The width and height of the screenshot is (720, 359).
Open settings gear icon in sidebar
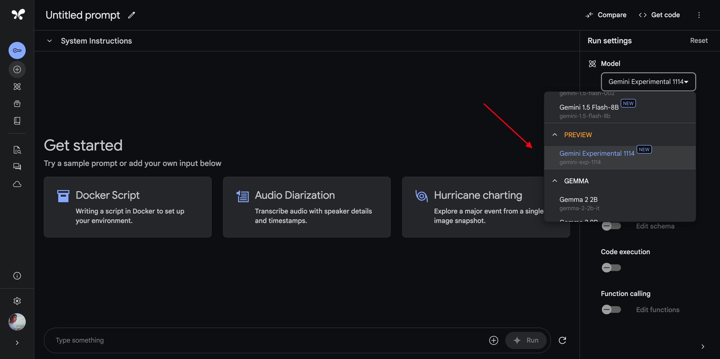coord(17,301)
